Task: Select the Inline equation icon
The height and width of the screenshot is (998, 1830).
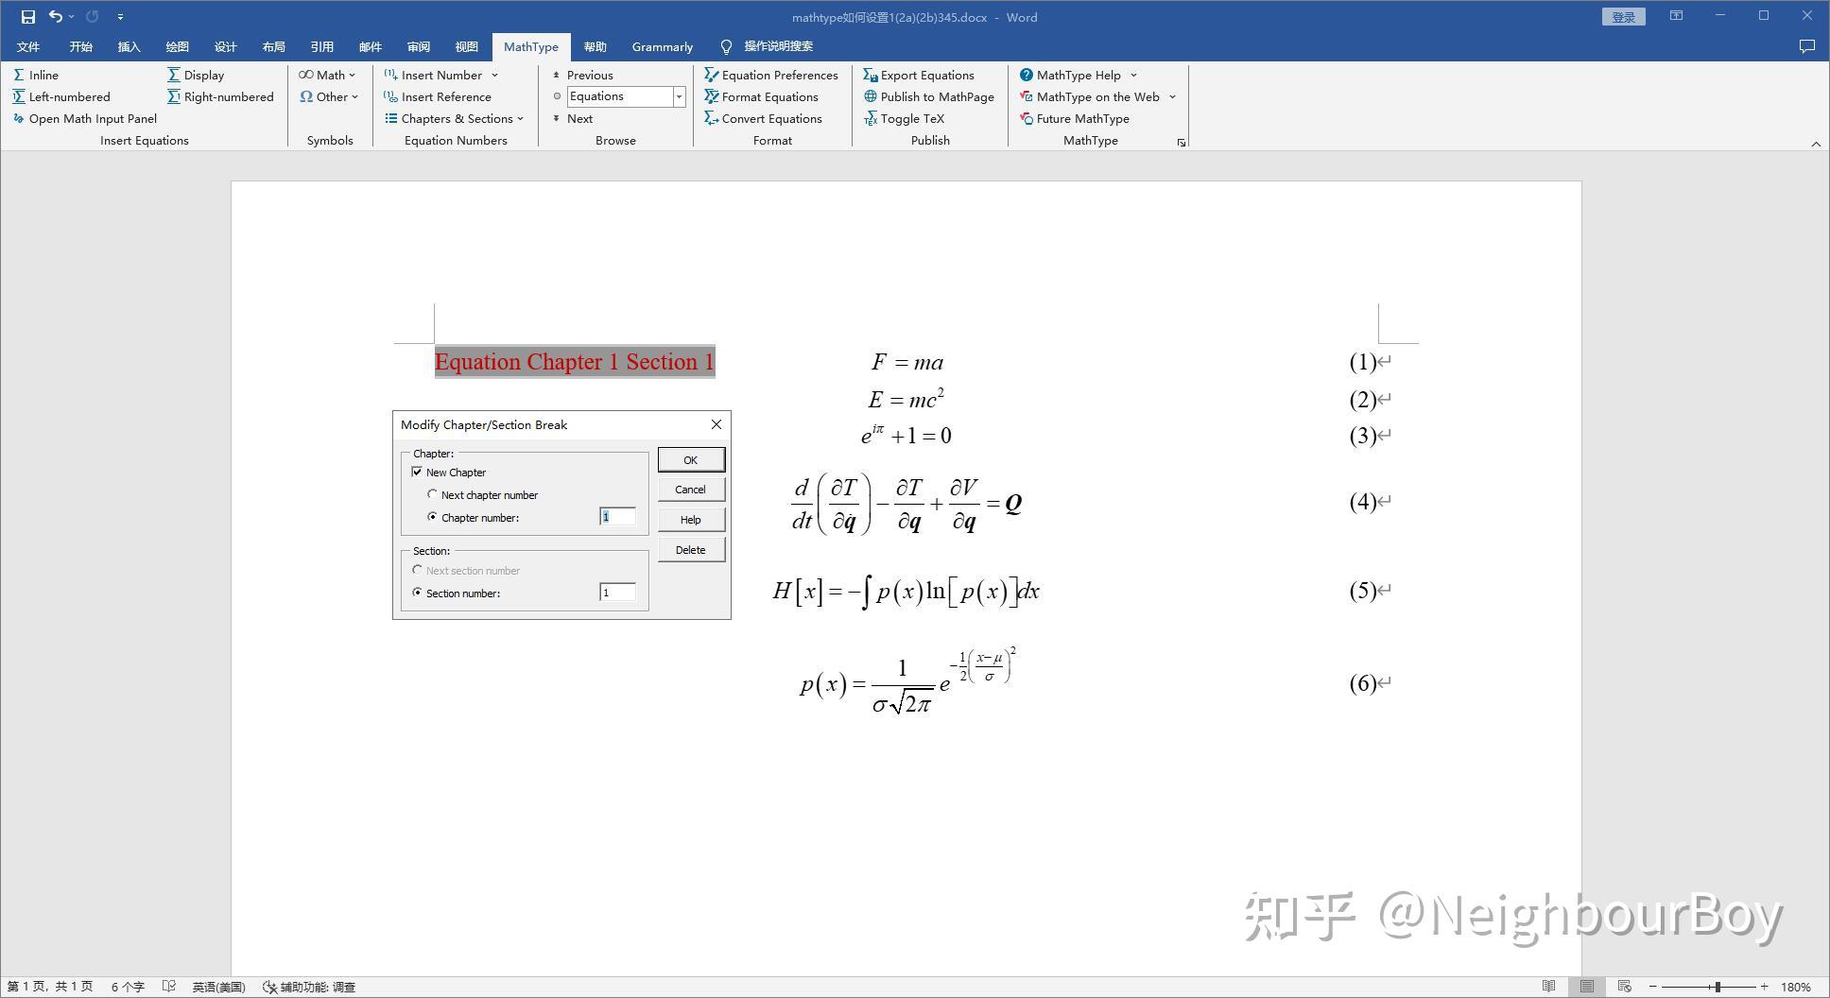Action: click(20, 75)
